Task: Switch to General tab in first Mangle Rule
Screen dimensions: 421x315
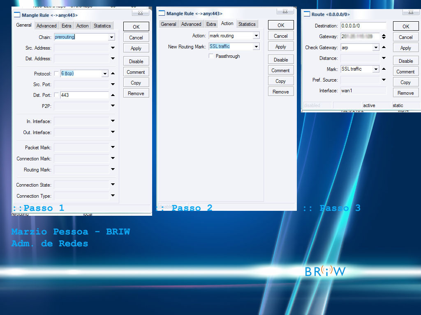Action: 23,25
